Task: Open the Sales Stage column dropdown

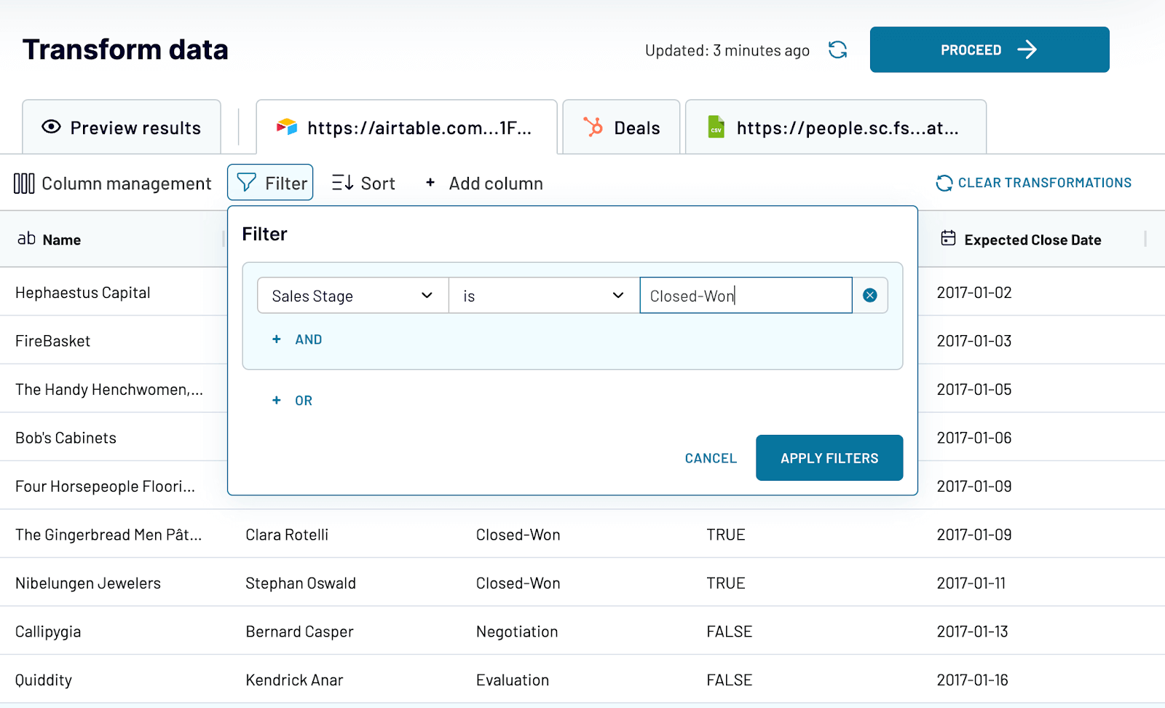Action: (x=352, y=295)
